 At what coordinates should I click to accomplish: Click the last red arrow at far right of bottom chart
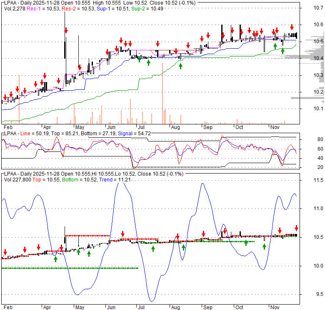coord(296,228)
